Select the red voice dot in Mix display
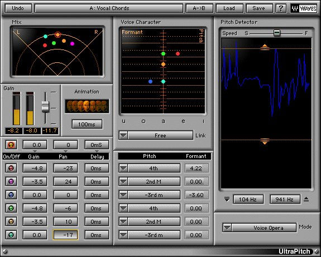 pos(45,45)
